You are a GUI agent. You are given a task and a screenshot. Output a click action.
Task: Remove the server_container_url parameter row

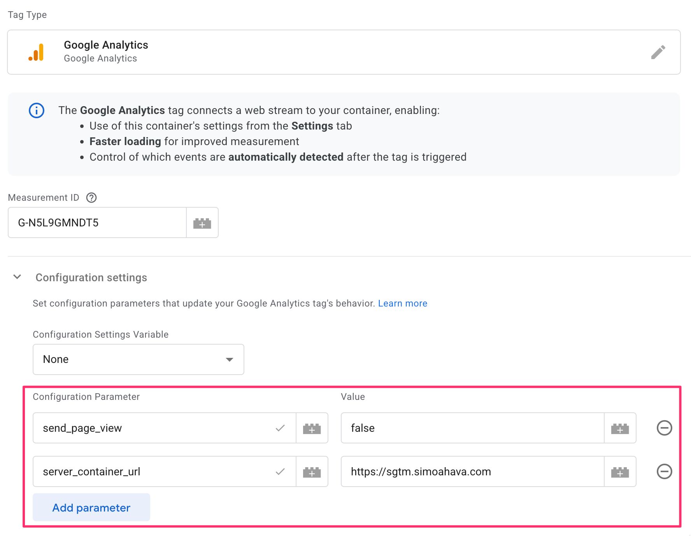pos(665,471)
